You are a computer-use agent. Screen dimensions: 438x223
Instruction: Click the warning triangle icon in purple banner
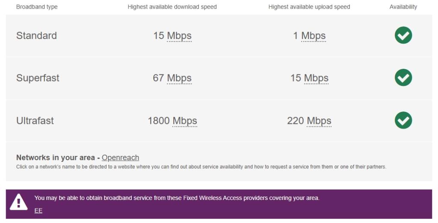click(18, 202)
